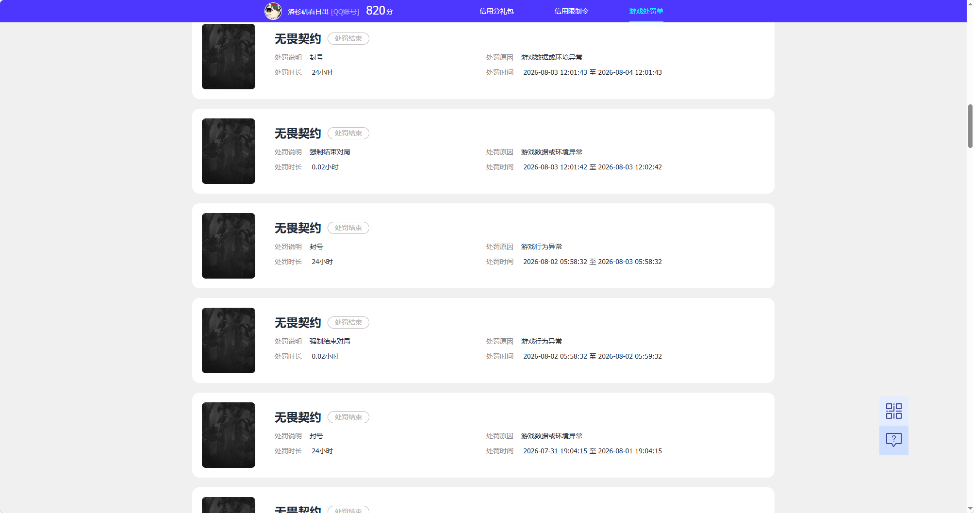Open thumbnail of the 2026-08-02 05:59:32 penalty card

(229, 340)
